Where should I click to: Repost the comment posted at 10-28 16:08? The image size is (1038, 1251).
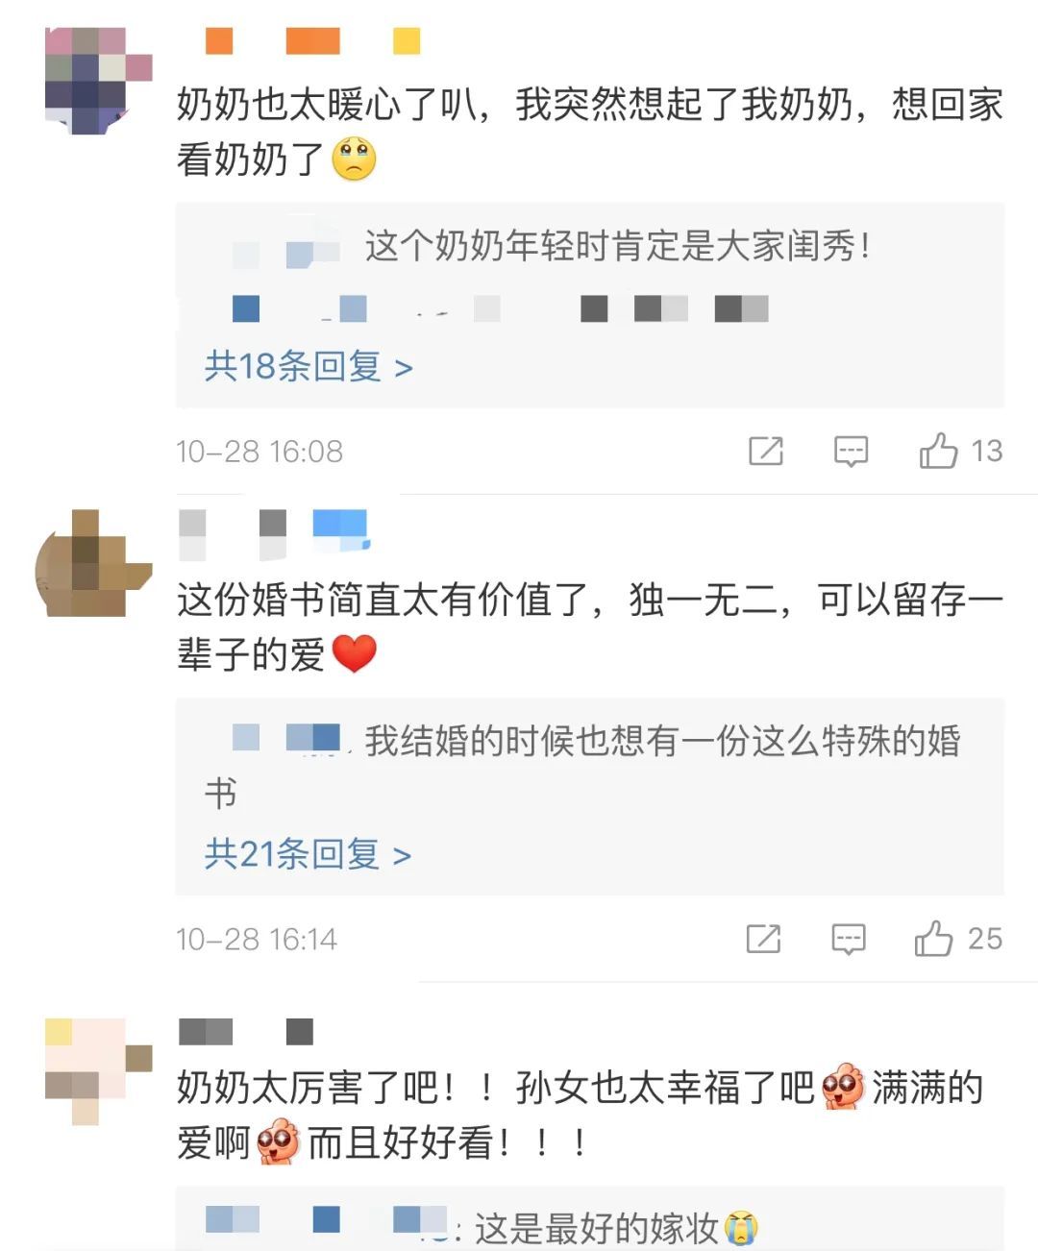coord(766,451)
